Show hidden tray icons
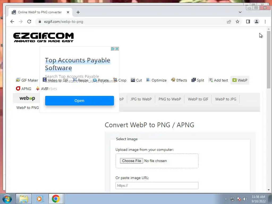 tap(226, 199)
